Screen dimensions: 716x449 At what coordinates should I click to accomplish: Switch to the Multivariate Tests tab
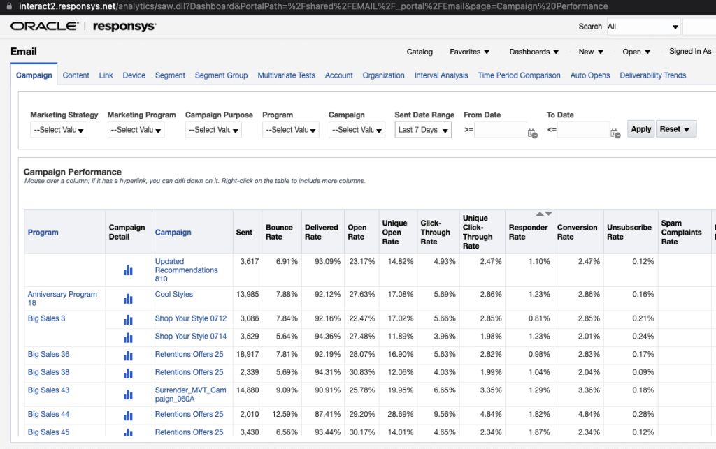[286, 75]
